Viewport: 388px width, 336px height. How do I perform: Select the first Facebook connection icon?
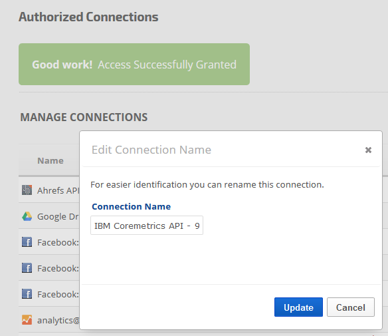tap(27, 242)
